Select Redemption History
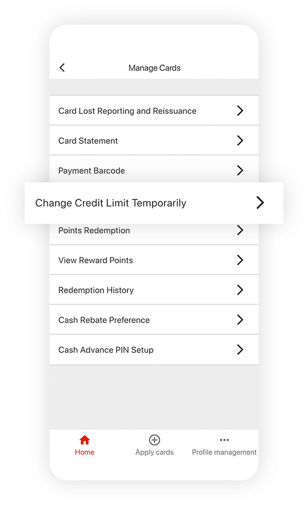 (x=154, y=290)
